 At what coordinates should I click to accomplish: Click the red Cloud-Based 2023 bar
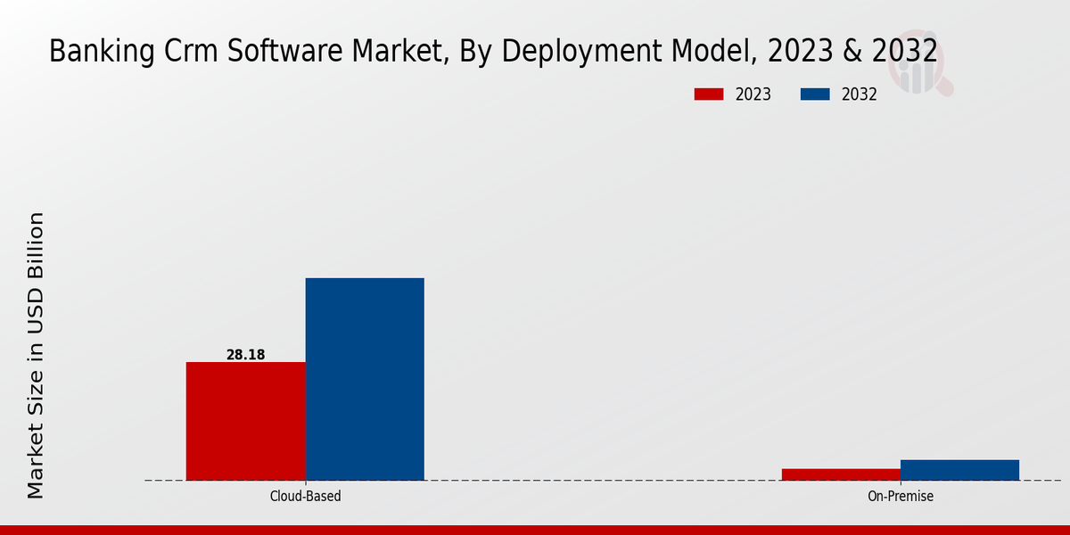245,421
